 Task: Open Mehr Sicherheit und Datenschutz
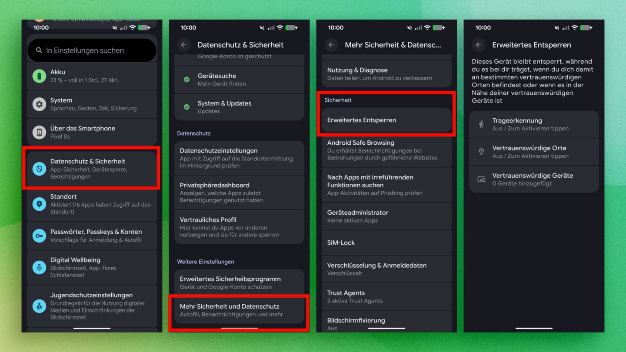[239, 310]
